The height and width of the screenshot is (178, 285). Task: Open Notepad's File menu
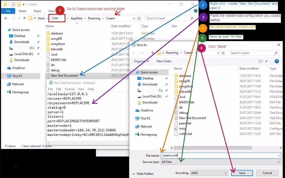(x=50, y=89)
